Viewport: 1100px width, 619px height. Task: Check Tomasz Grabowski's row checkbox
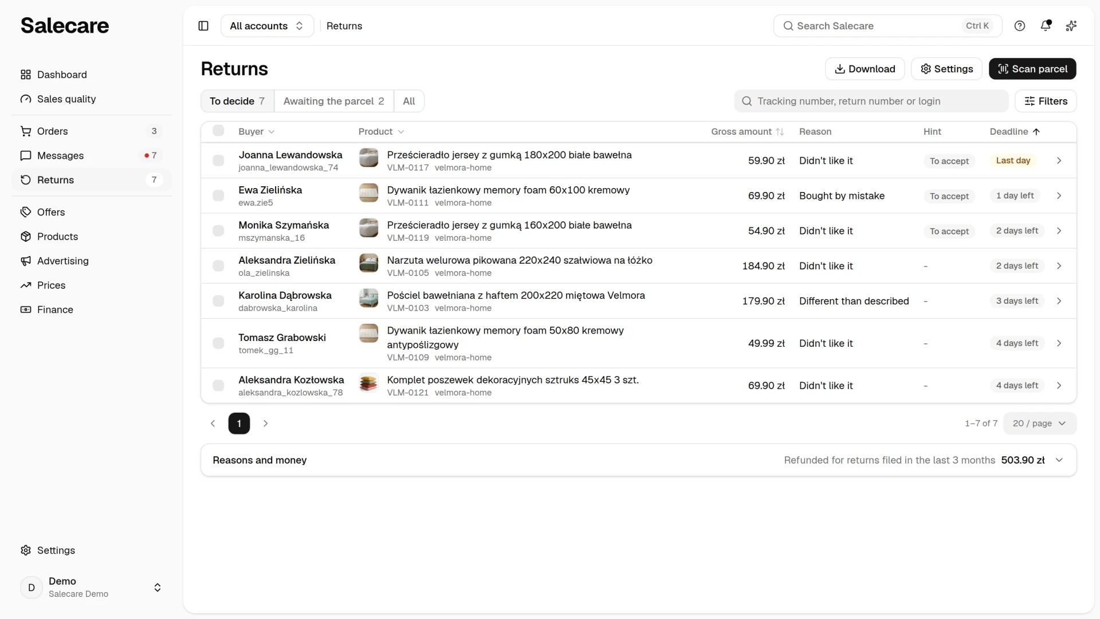coord(218,343)
